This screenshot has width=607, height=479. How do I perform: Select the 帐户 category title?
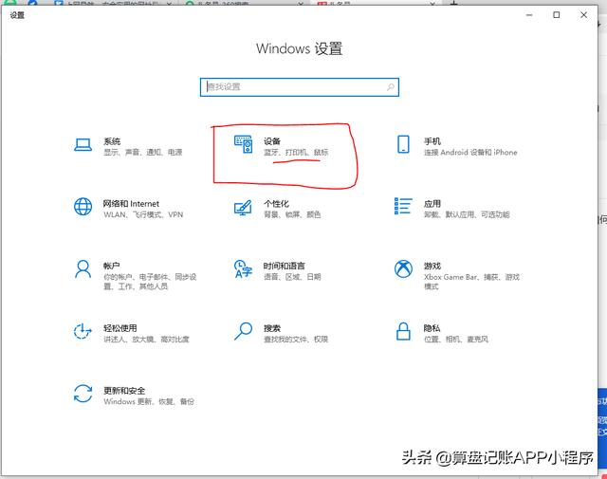pos(112,266)
